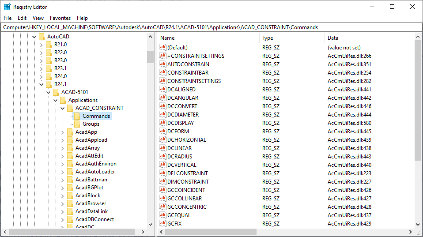The height and width of the screenshot is (237, 423).
Task: Click the values pane scroll-right arrow
Action: pos(410,232)
